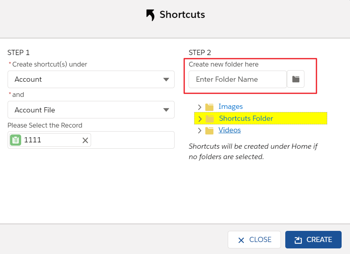Click the Videos folder icon
The image size is (350, 254).
[209, 131]
